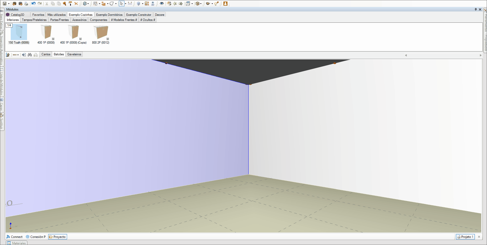
Task: Open the Lista de Módulos side panel
Action: pos(2,82)
